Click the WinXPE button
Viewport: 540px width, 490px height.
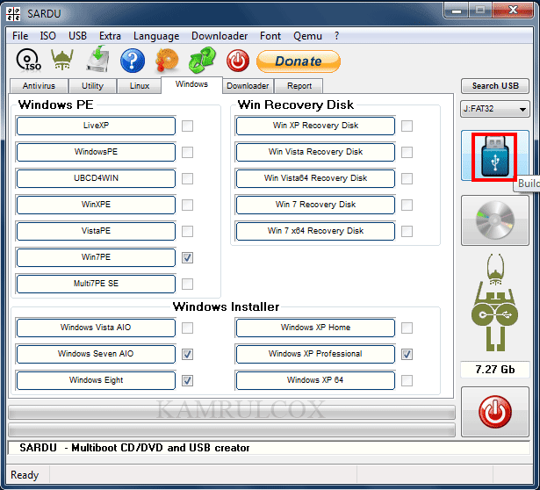coord(96,205)
